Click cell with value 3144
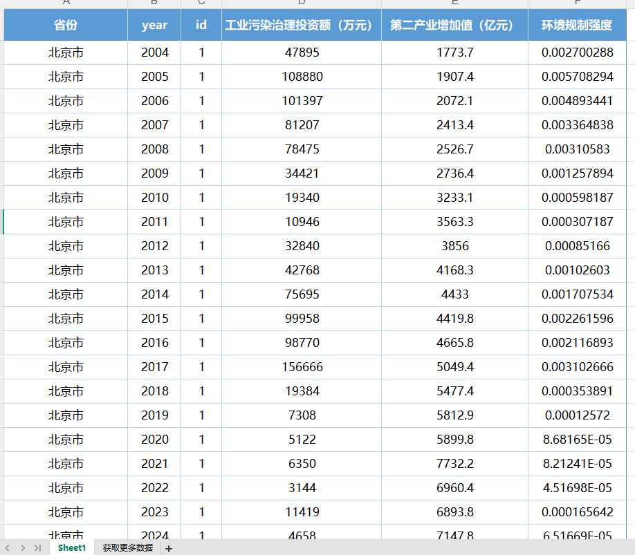 pyautogui.click(x=302, y=488)
